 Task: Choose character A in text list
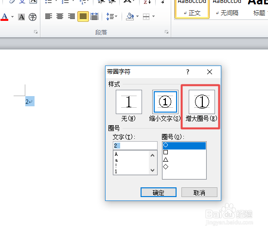(116, 154)
